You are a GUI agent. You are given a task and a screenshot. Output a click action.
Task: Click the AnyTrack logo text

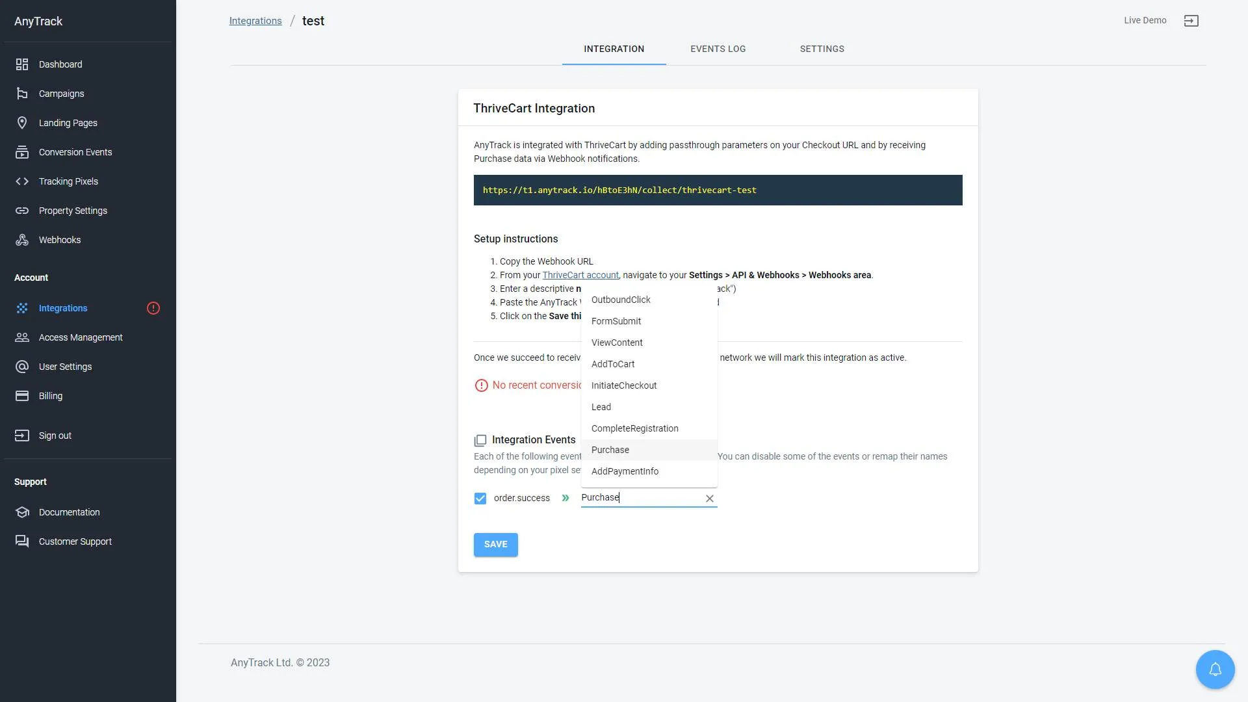click(38, 21)
